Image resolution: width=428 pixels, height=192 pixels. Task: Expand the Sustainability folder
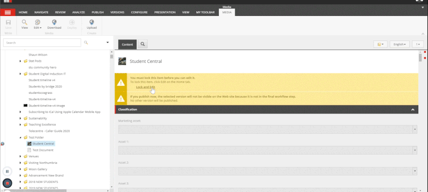point(20,118)
